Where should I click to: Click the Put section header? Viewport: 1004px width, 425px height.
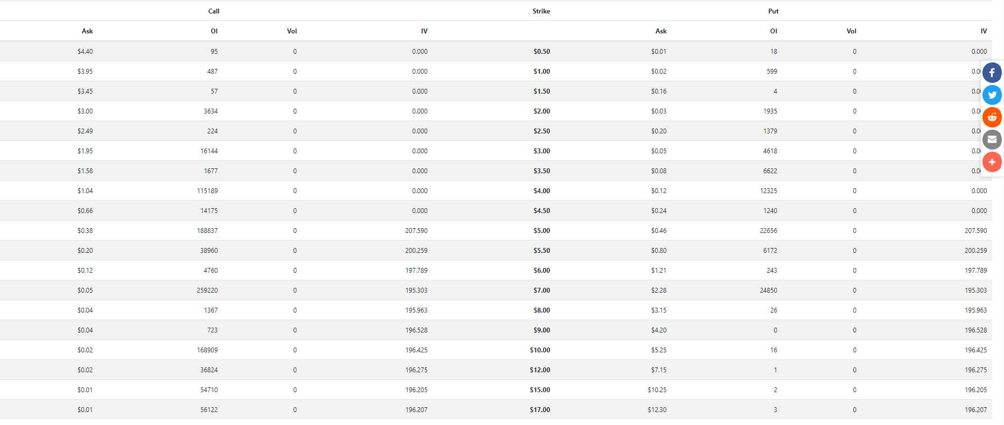pyautogui.click(x=773, y=11)
